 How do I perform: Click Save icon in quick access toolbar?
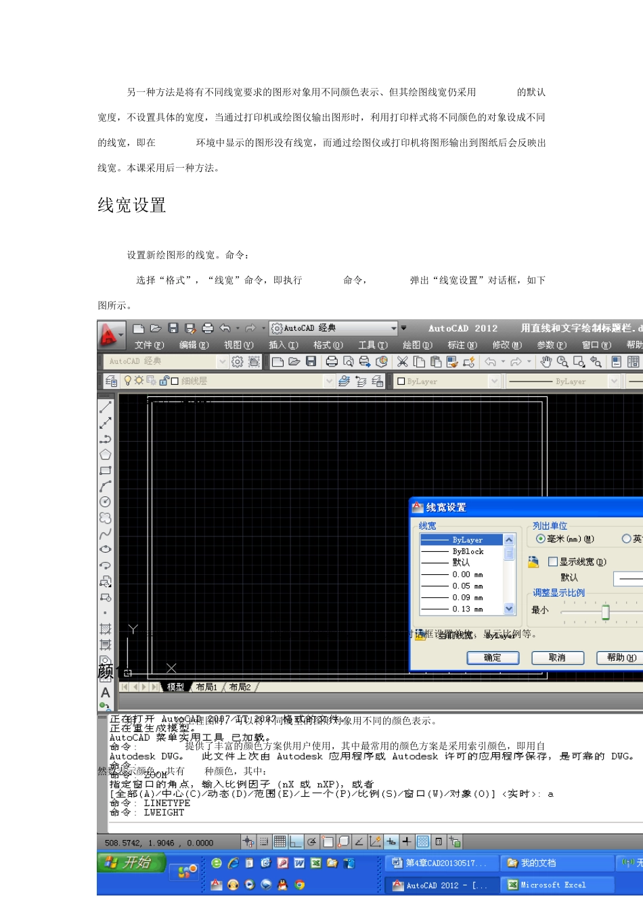pos(173,328)
